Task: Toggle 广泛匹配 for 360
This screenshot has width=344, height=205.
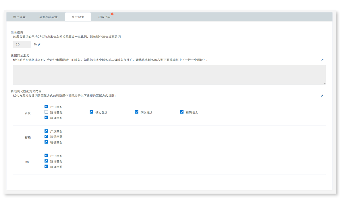Action: [46, 156]
